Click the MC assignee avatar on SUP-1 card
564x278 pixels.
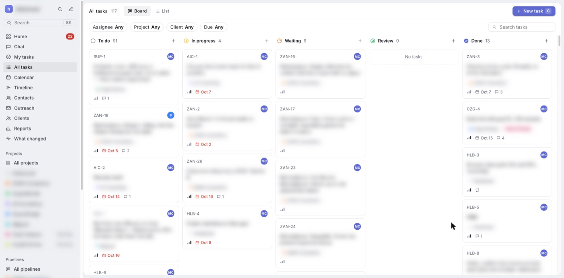tap(171, 56)
